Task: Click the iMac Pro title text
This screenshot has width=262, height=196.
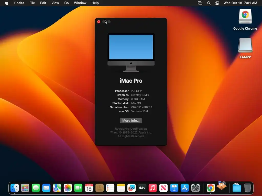Action: (131, 81)
